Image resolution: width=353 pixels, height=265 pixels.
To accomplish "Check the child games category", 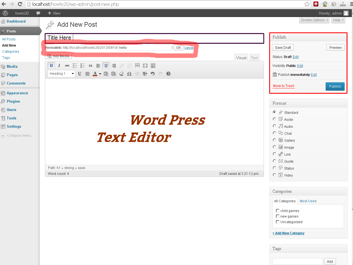I will point(278,211).
